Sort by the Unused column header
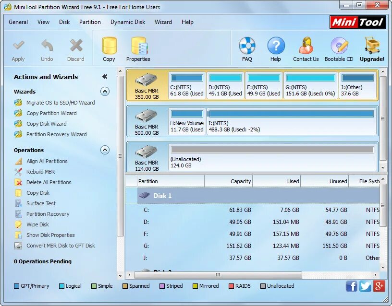This screenshot has height=306, width=392. pyautogui.click(x=324, y=181)
